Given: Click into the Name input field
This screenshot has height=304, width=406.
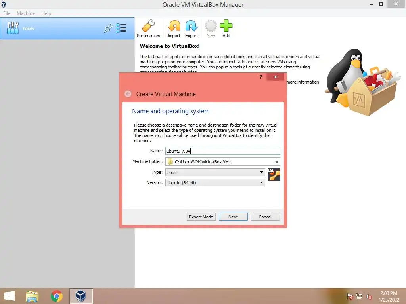Looking at the screenshot, I should (x=223, y=151).
